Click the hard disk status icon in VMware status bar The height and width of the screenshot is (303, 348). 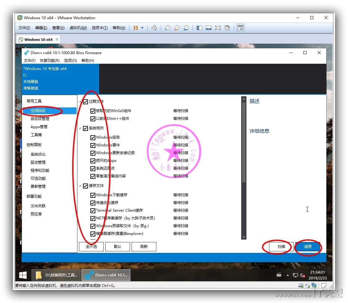click(301, 285)
